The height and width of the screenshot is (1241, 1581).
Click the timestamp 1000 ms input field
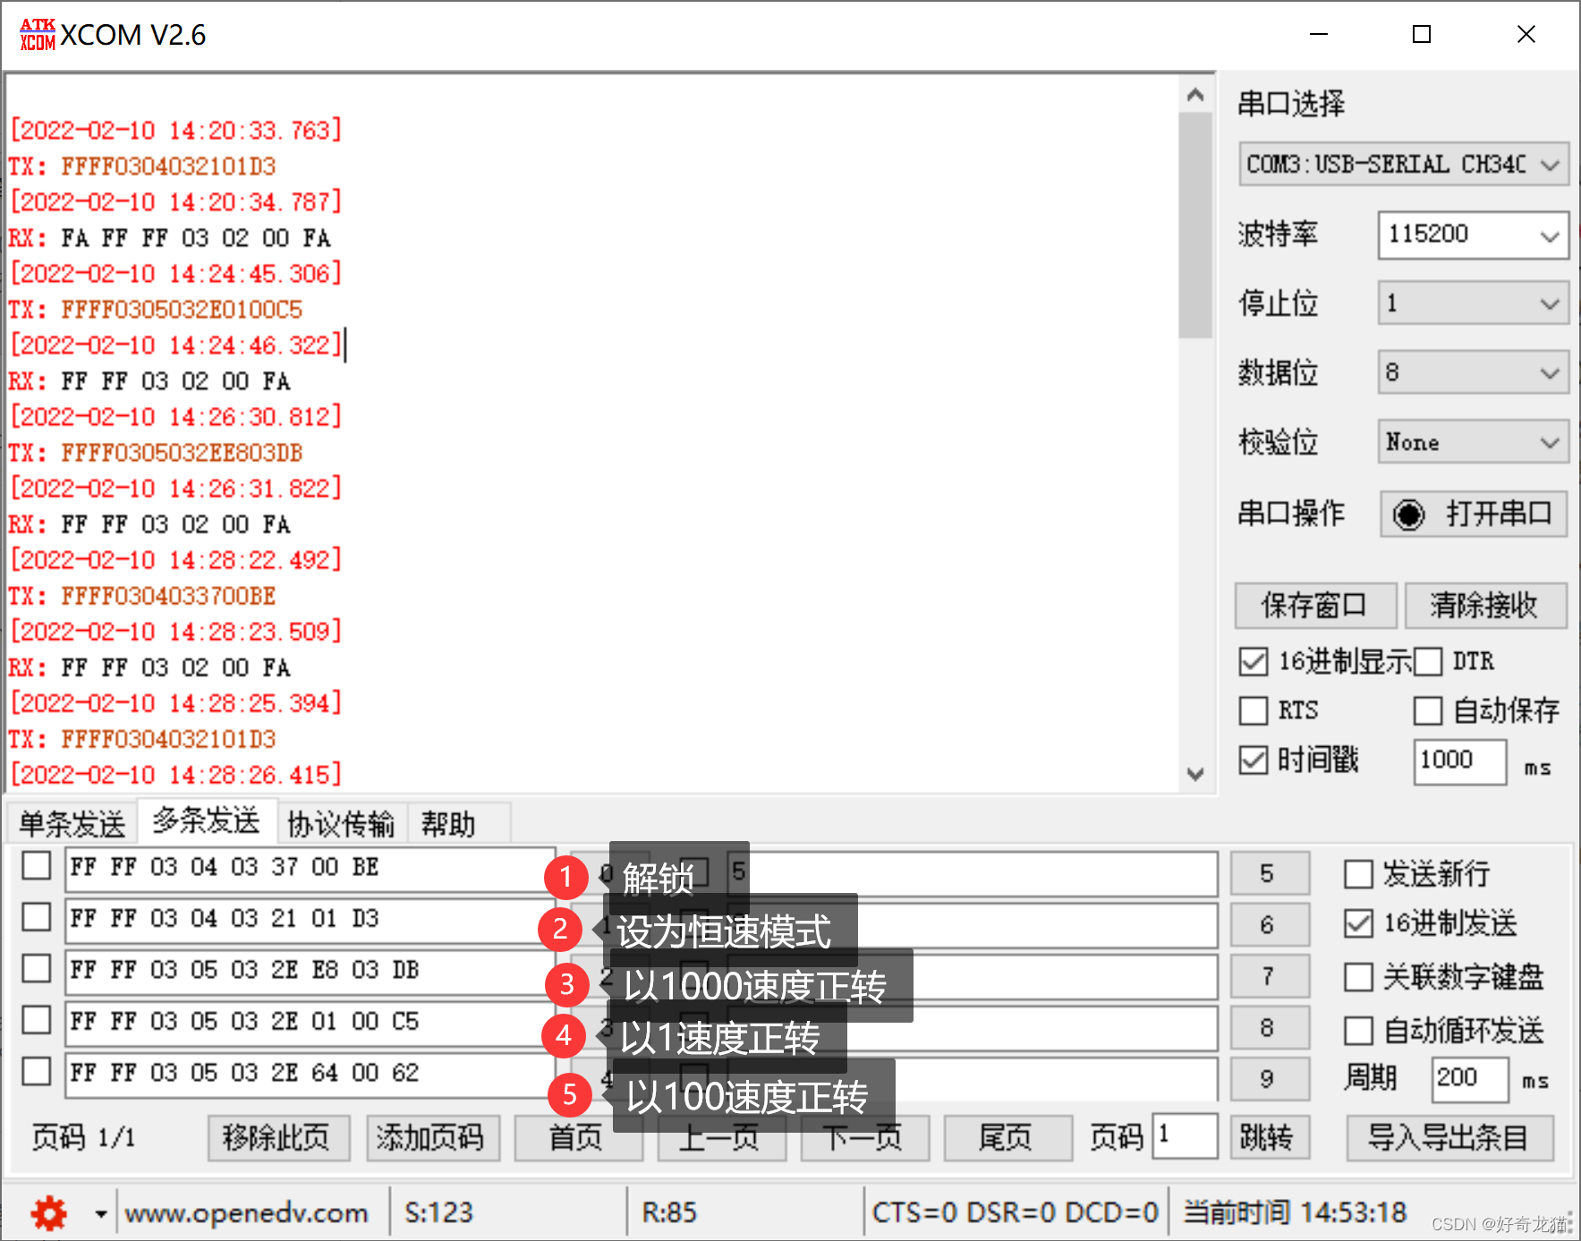(1460, 761)
